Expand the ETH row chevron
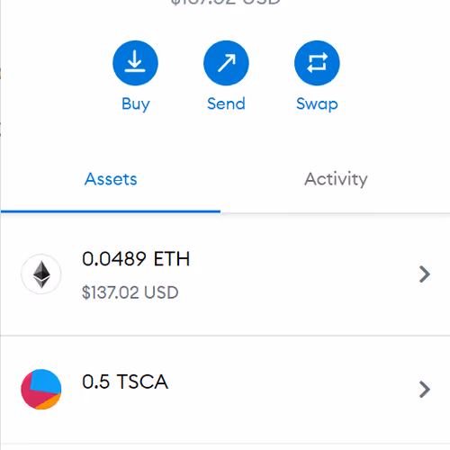The width and height of the screenshot is (450, 450). (425, 274)
